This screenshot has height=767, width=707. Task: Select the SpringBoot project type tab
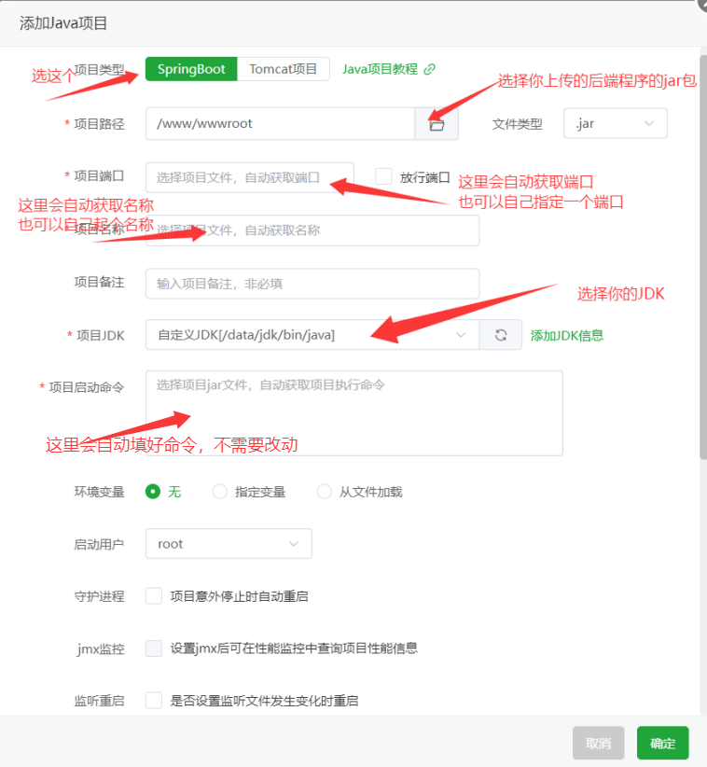(x=191, y=69)
